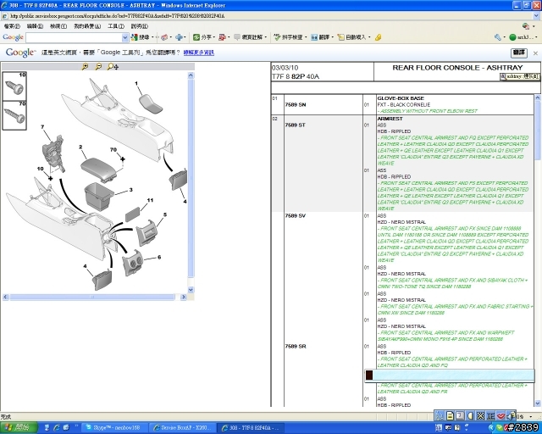Click the green Google account status icon
Screen dimensions: 542x434
point(512,37)
